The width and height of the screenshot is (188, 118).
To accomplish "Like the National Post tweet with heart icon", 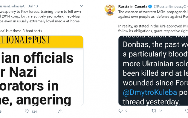I will (x=27, y=111).
